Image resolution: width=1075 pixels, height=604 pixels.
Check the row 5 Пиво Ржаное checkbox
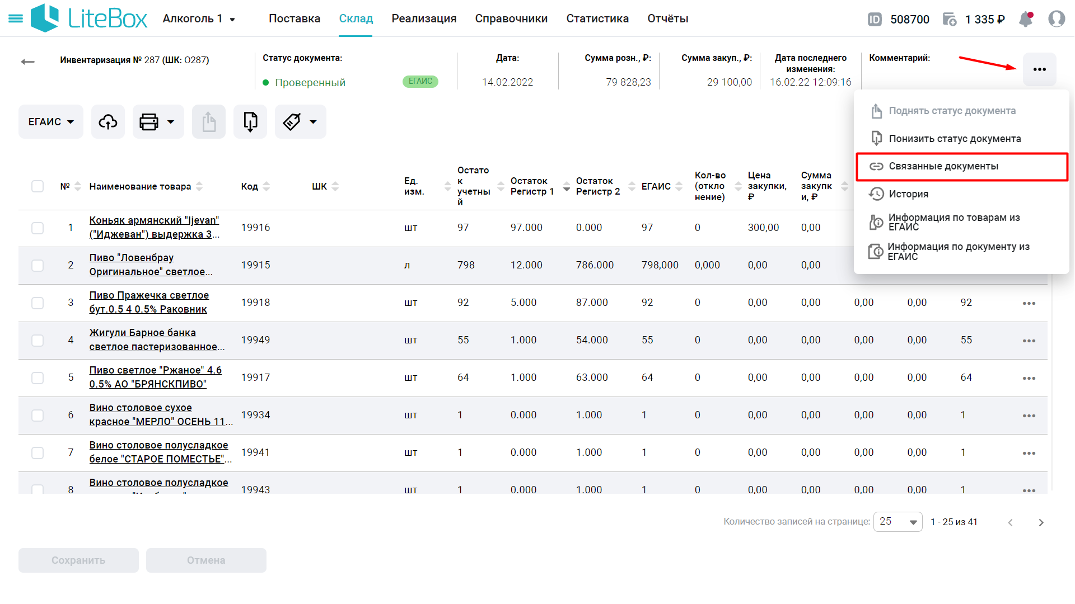pyautogui.click(x=38, y=377)
